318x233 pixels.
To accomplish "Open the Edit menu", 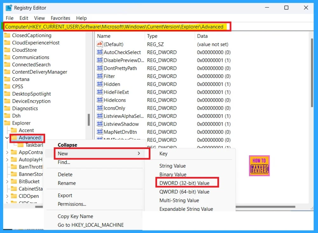I will [24, 18].
